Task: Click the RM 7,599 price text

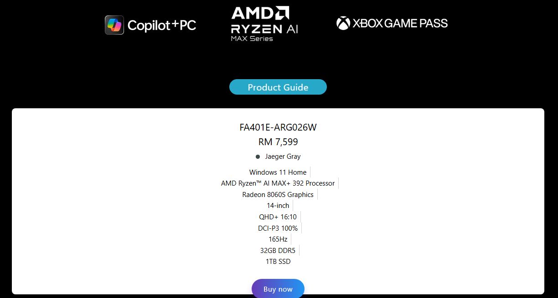Action: (x=278, y=142)
